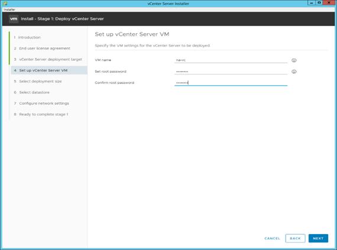Viewport: 337px width, 250px height.
Task: Click the NEXT button
Action: [318, 238]
